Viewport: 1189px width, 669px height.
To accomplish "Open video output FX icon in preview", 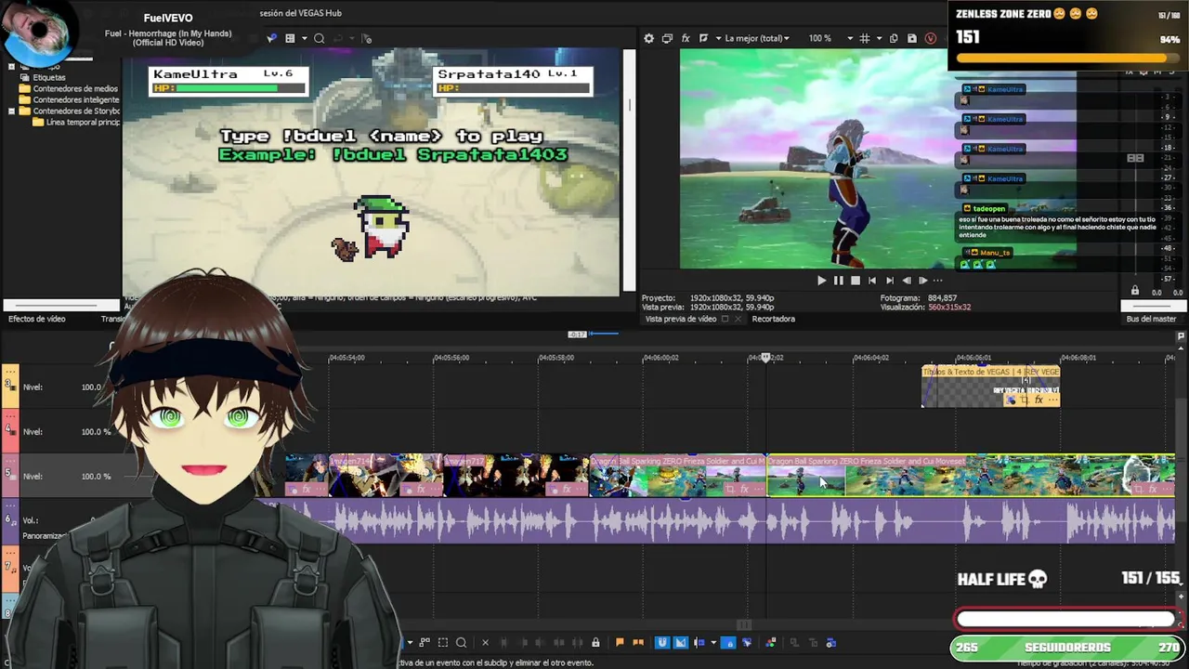I will click(686, 38).
